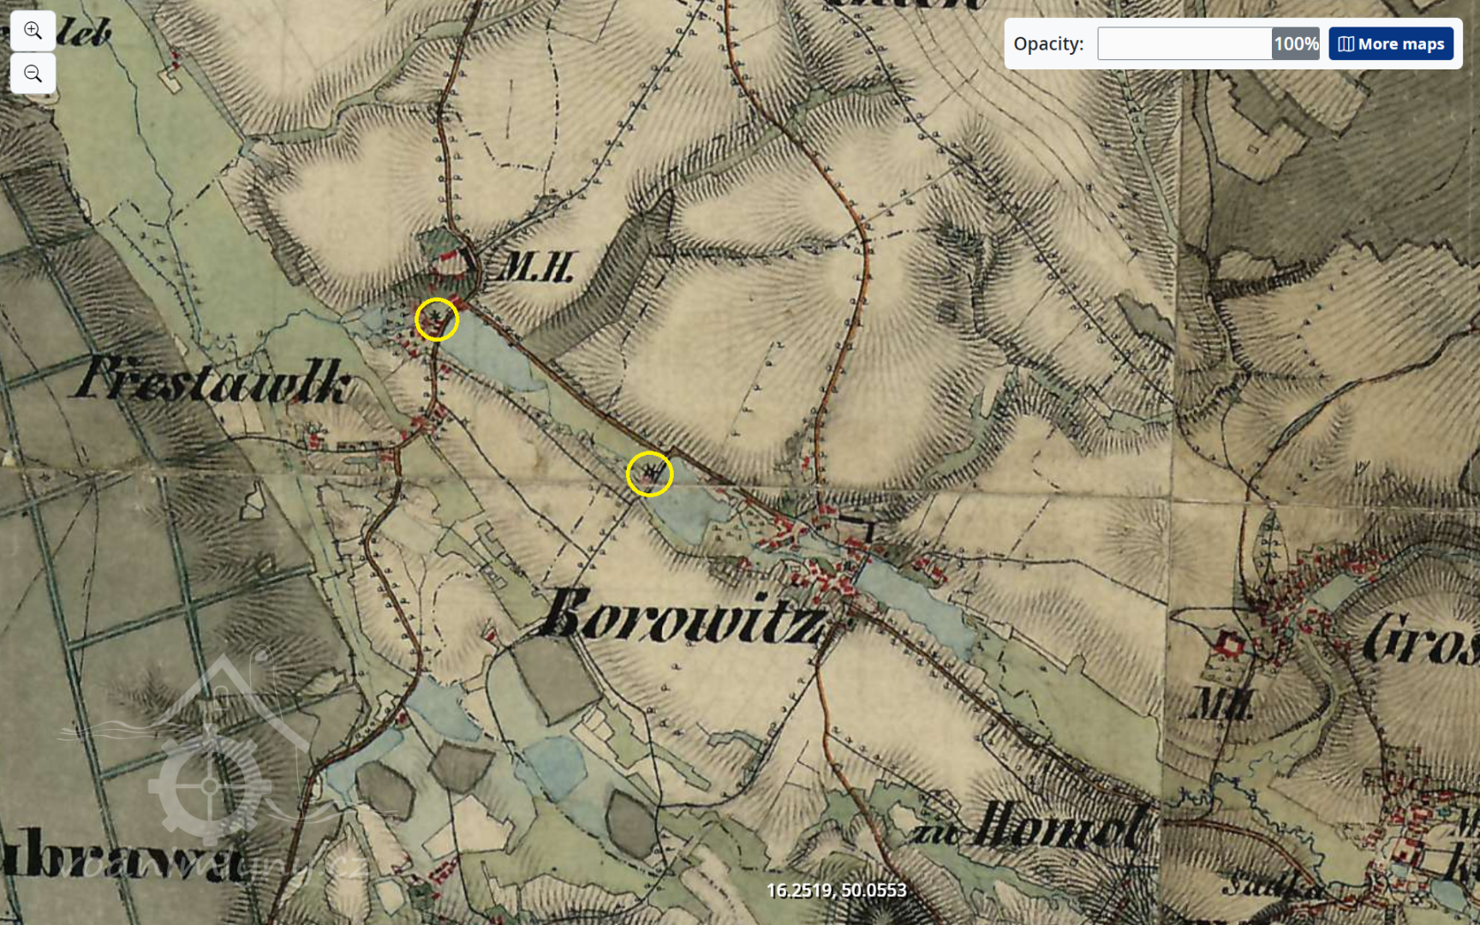Screen dimensions: 1480x925
Task: Click the opacity slider track
Action: pos(1184,44)
